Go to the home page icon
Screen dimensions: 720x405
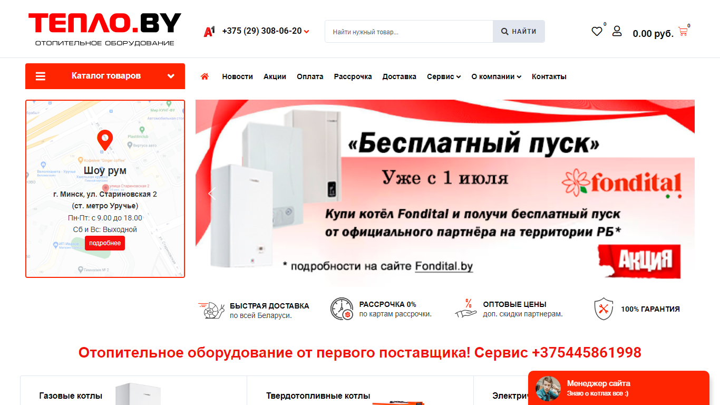coord(205,76)
